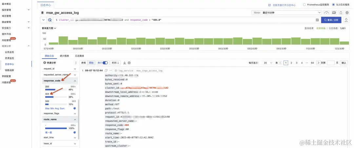Open log center in a new page link
The width and height of the screenshot is (354, 148).
tap(284, 5)
